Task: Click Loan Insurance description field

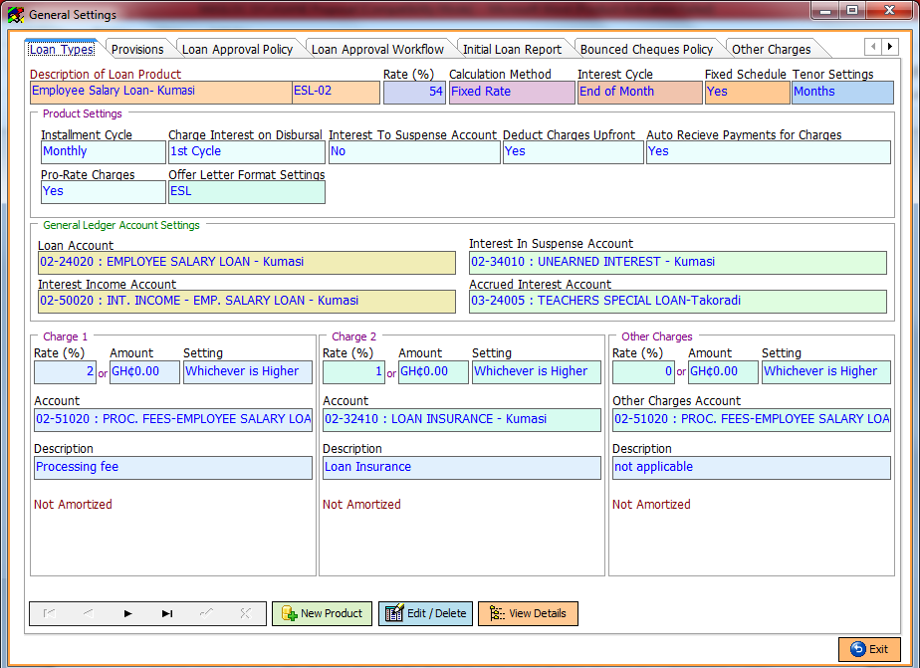Action: [462, 468]
